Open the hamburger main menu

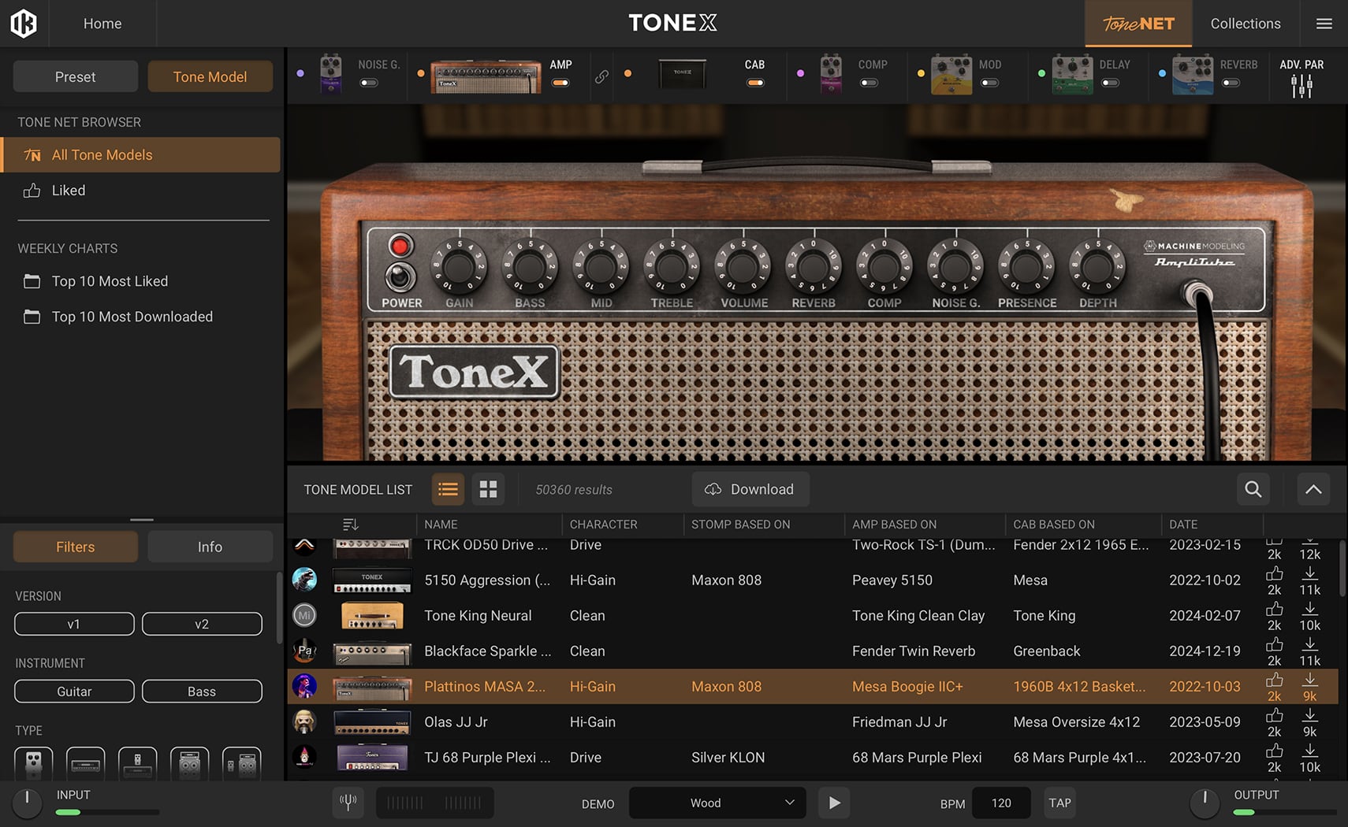tap(1324, 24)
